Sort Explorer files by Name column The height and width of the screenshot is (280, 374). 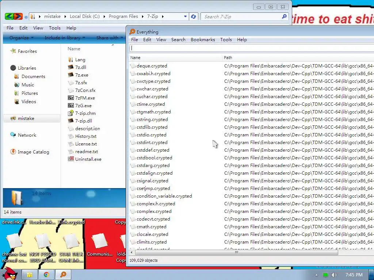[74, 48]
